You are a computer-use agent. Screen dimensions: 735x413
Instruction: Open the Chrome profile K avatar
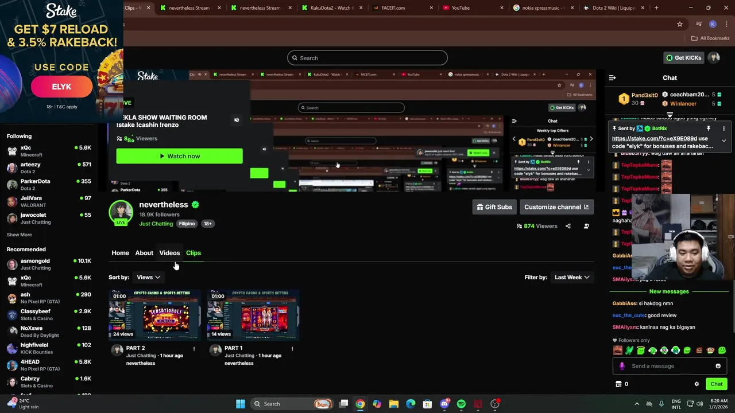point(713,24)
